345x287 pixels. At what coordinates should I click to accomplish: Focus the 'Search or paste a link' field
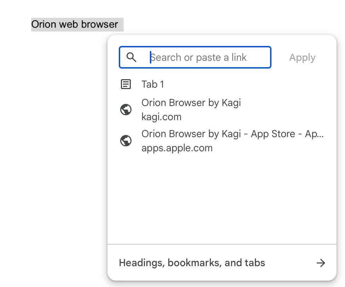(209, 57)
